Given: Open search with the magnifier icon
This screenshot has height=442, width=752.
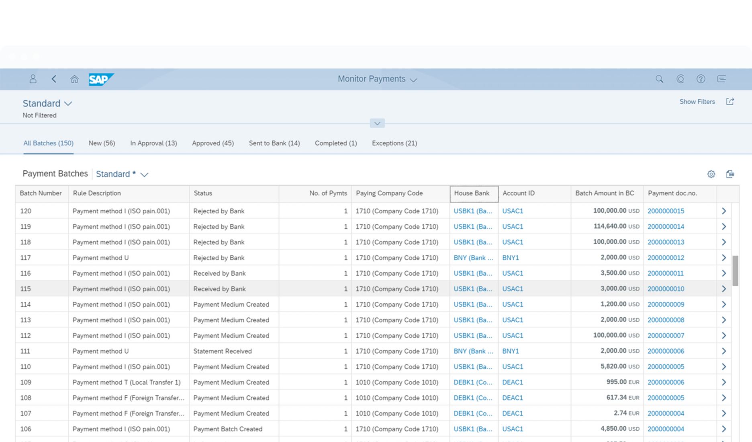Looking at the screenshot, I should click(659, 79).
